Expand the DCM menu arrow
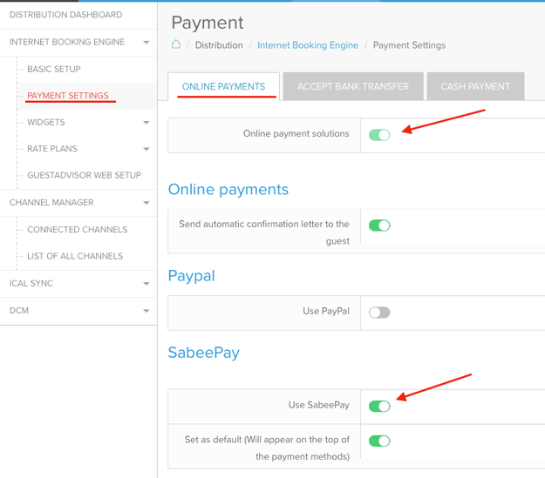 click(x=146, y=311)
